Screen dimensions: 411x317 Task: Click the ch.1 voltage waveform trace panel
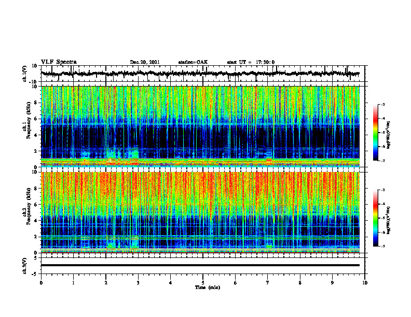pos(203,74)
